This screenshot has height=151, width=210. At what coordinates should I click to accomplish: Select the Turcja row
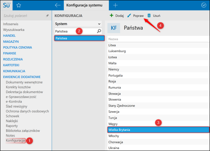click(158, 118)
